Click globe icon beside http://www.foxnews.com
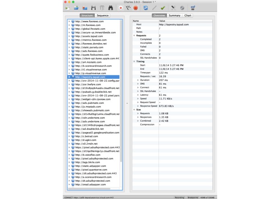Screen dimensions: 280x199 click(73, 21)
